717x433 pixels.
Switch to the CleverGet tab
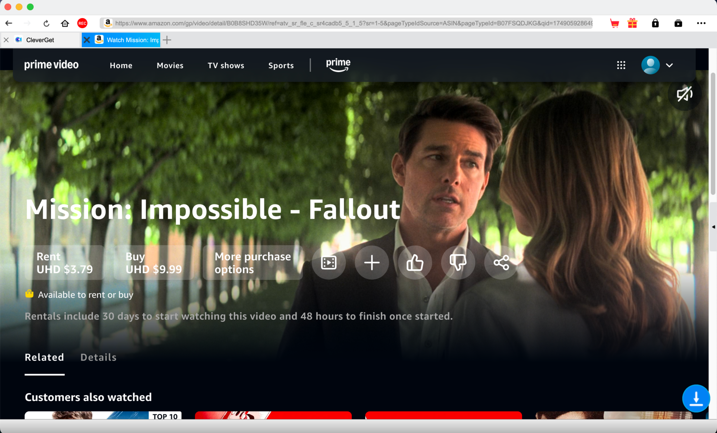(40, 40)
